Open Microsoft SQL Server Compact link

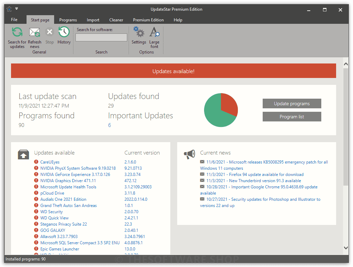pos(80,243)
